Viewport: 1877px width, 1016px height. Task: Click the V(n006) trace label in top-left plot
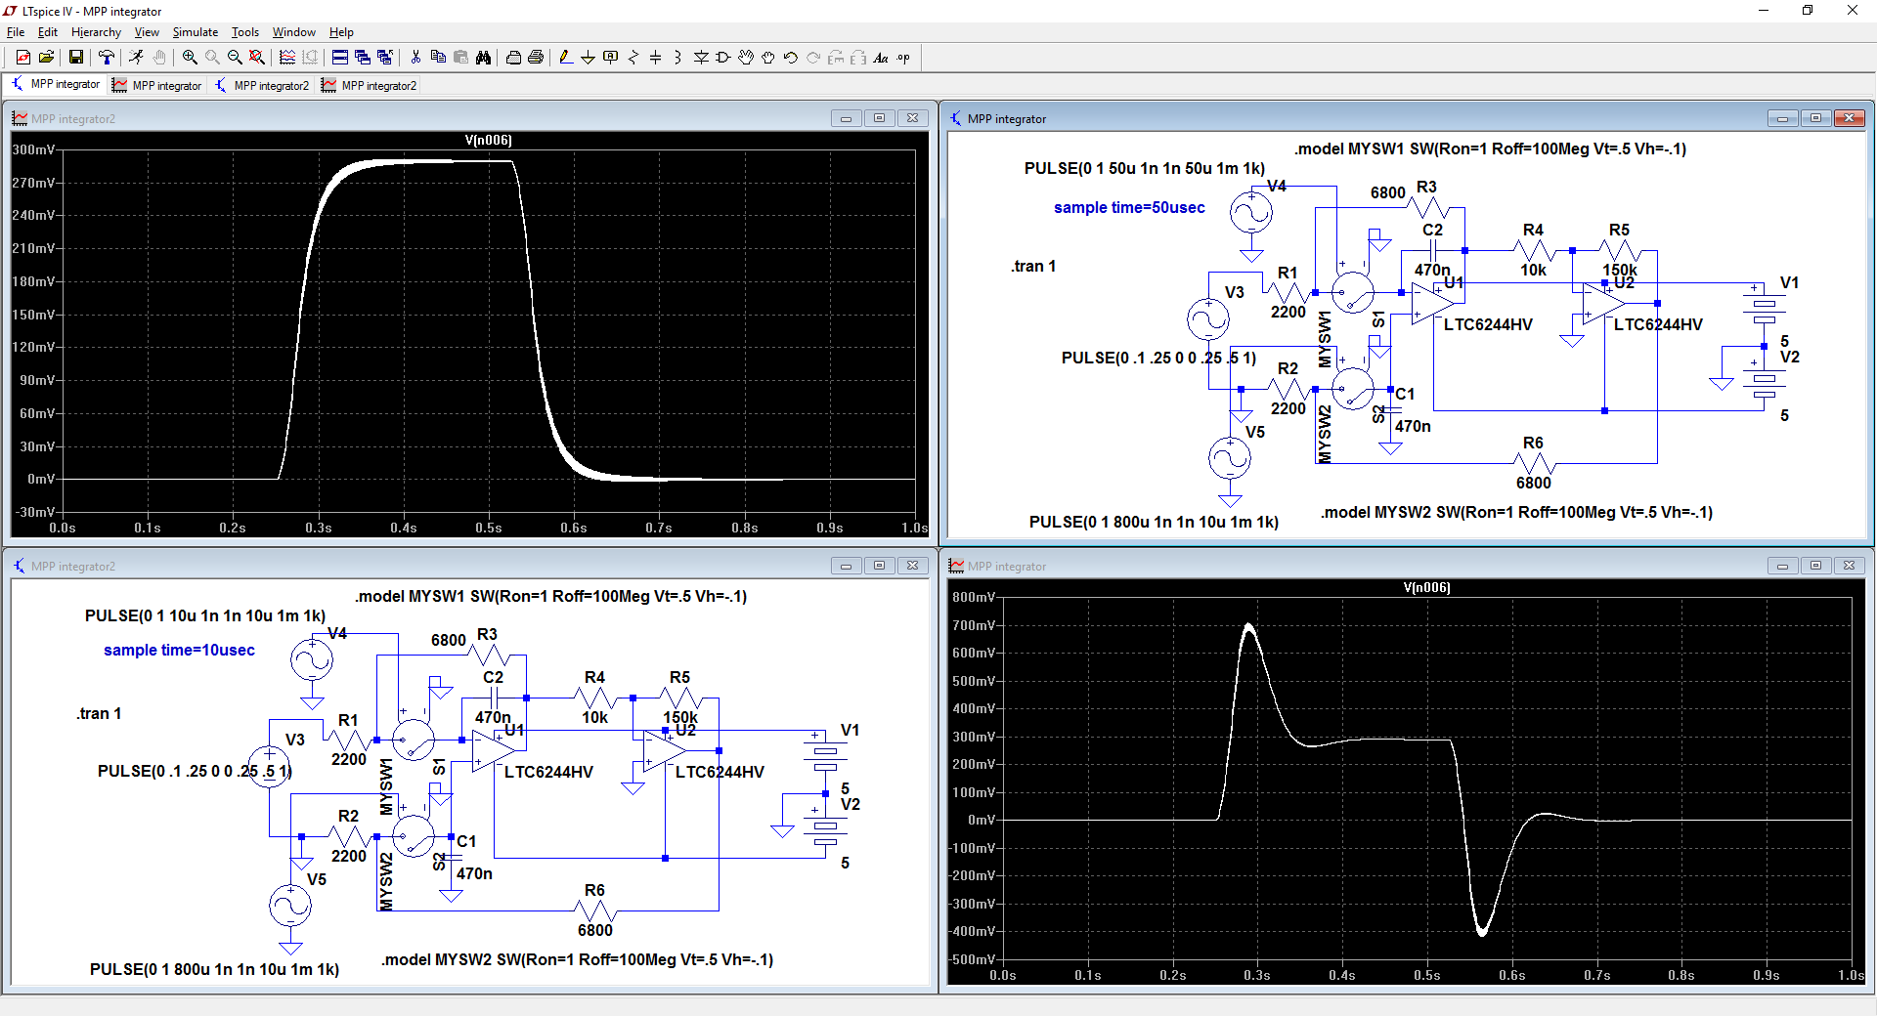tap(488, 141)
